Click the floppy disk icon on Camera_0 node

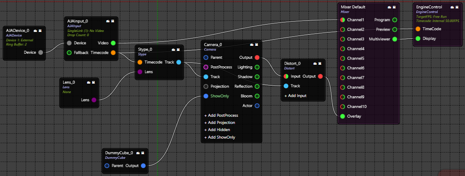coord(257,45)
